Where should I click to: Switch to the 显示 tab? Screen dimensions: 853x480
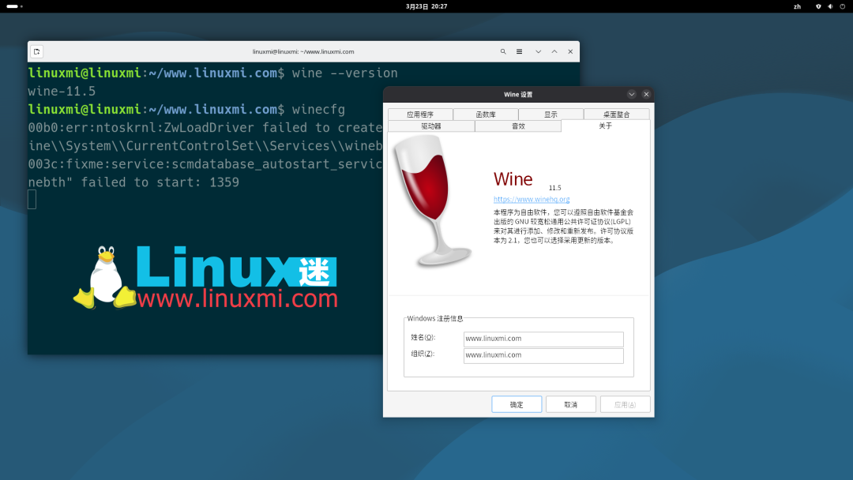[551, 113]
